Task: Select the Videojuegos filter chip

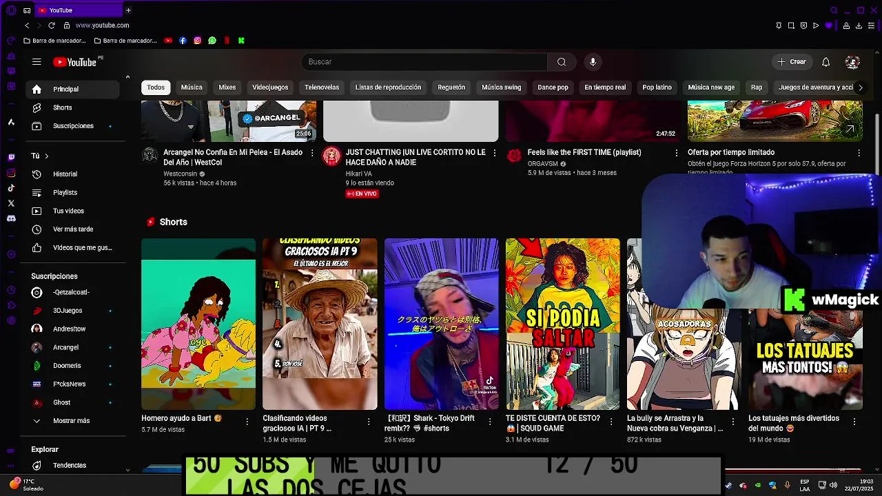Action: pos(270,87)
